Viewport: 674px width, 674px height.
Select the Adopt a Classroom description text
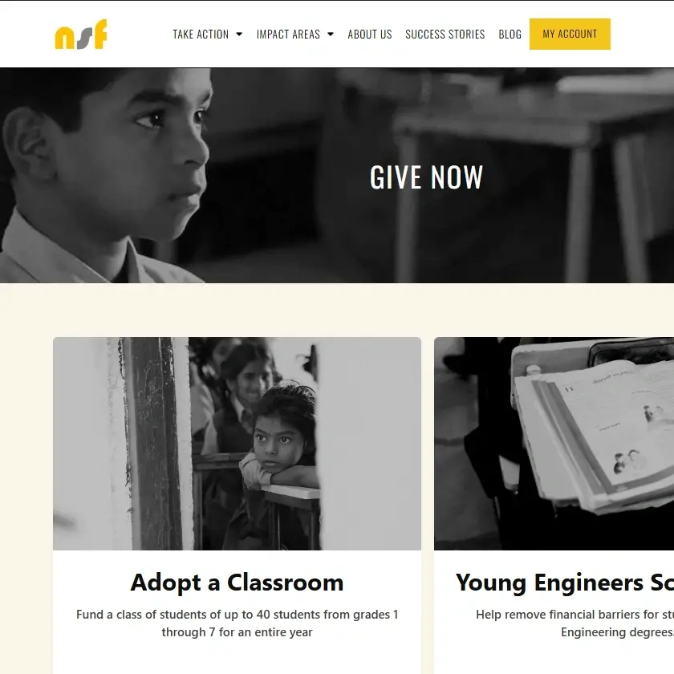pyautogui.click(x=237, y=623)
